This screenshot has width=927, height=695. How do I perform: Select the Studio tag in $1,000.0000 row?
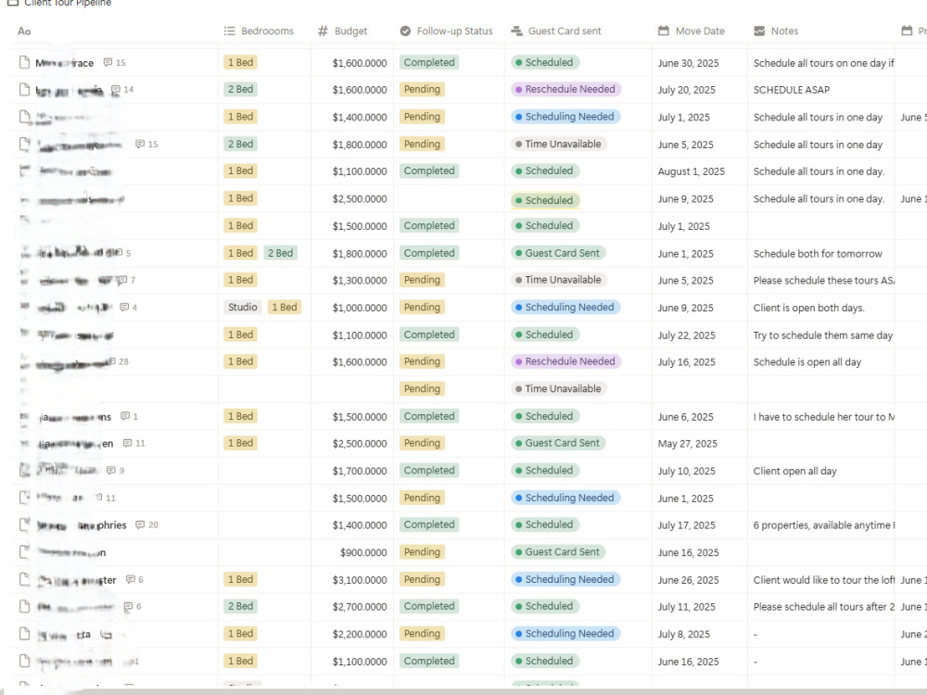pos(243,308)
